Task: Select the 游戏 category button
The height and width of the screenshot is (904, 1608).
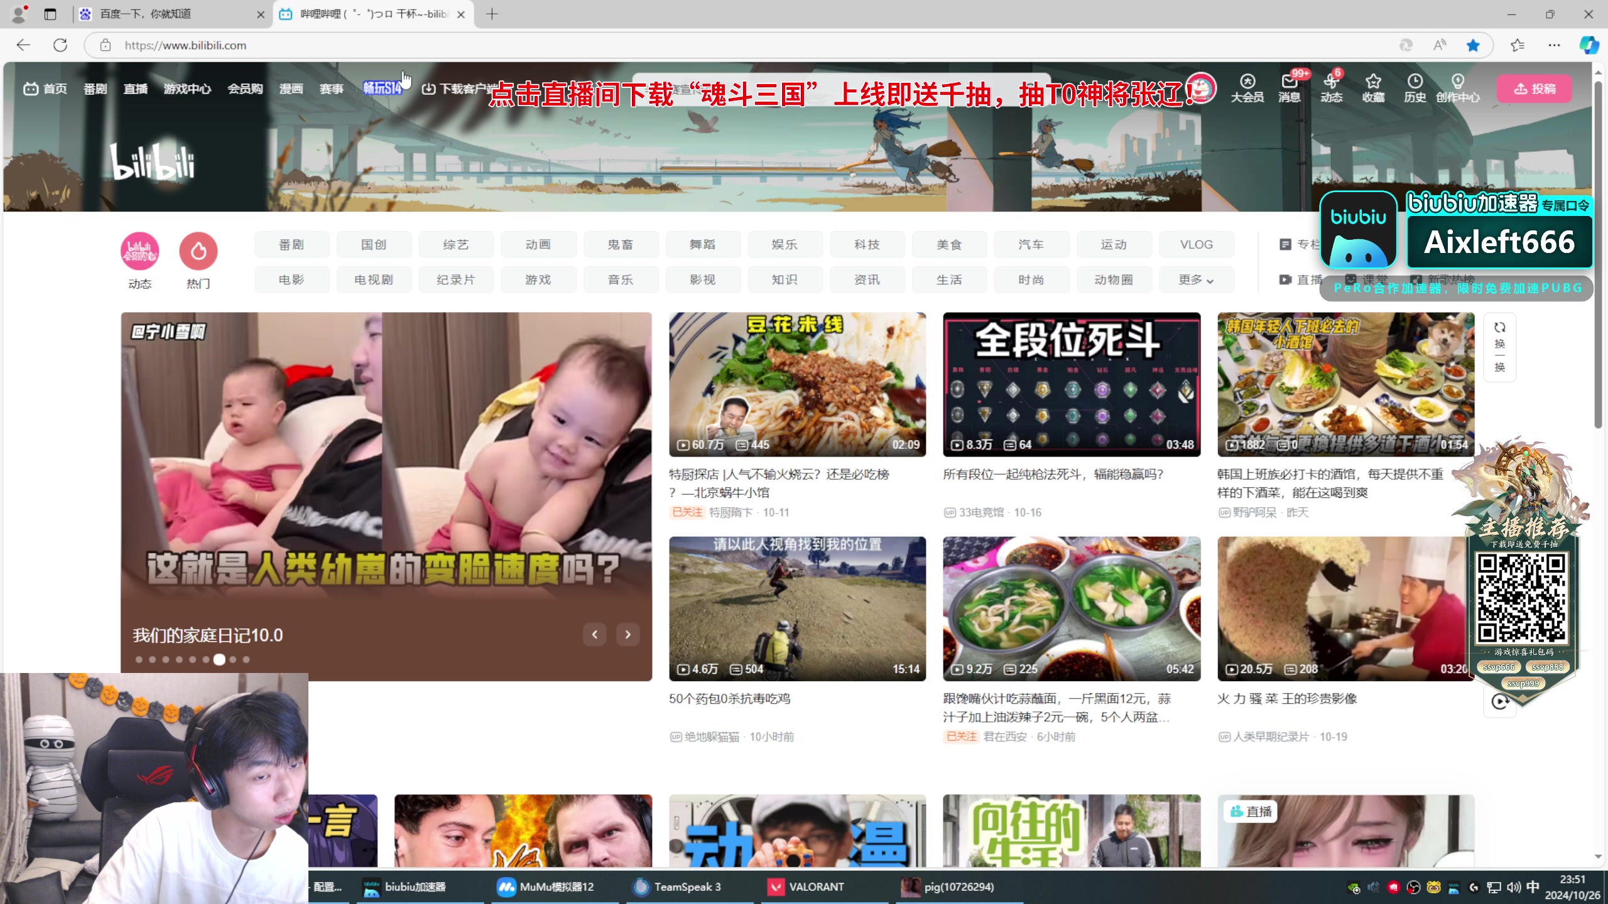Action: coord(538,280)
